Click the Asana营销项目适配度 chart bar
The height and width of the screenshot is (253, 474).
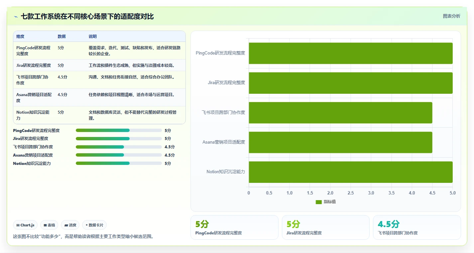click(x=340, y=142)
